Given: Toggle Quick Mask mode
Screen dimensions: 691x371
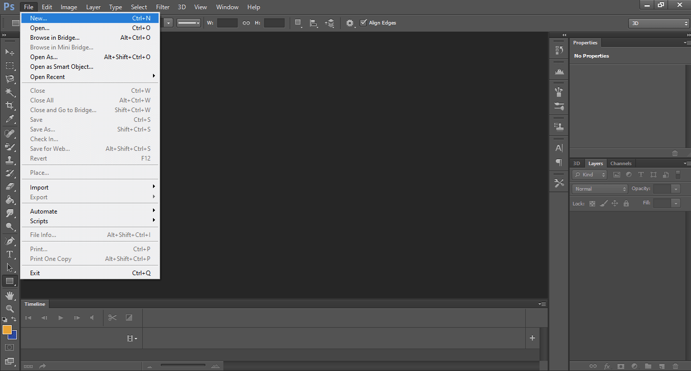Looking at the screenshot, I should (10, 348).
